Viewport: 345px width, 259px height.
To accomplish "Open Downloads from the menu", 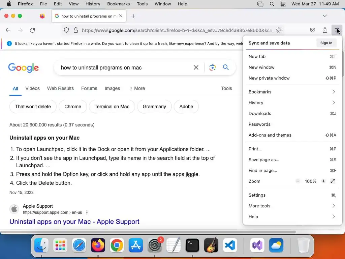I will click(292, 113).
